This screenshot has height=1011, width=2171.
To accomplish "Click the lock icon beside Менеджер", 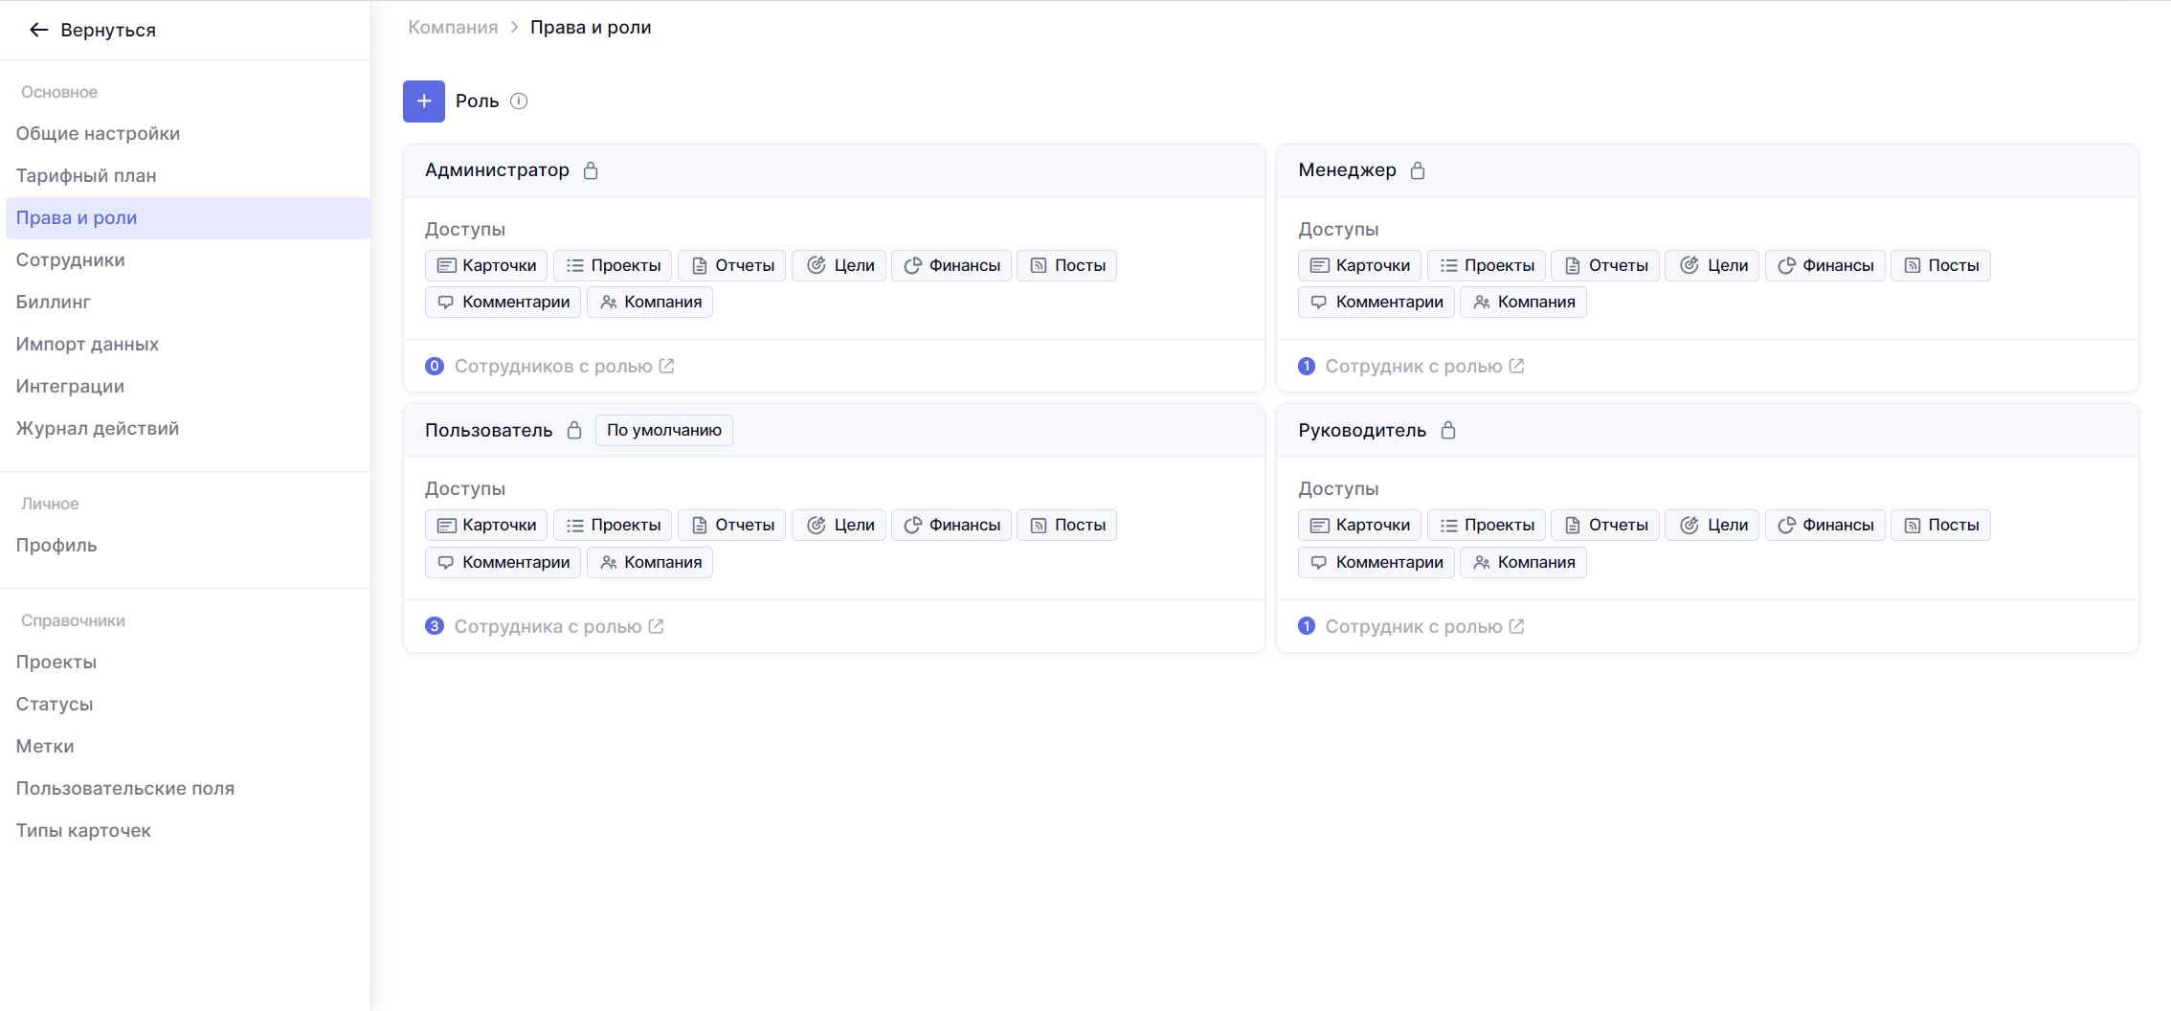I will (1418, 170).
